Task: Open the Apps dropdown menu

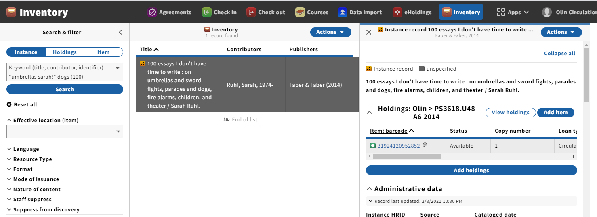Action: [x=513, y=12]
